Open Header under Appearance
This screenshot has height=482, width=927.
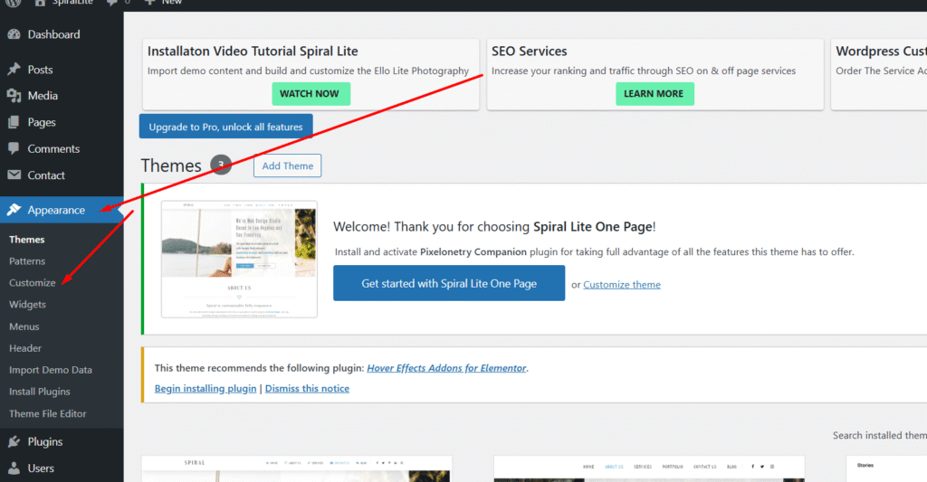pos(25,348)
